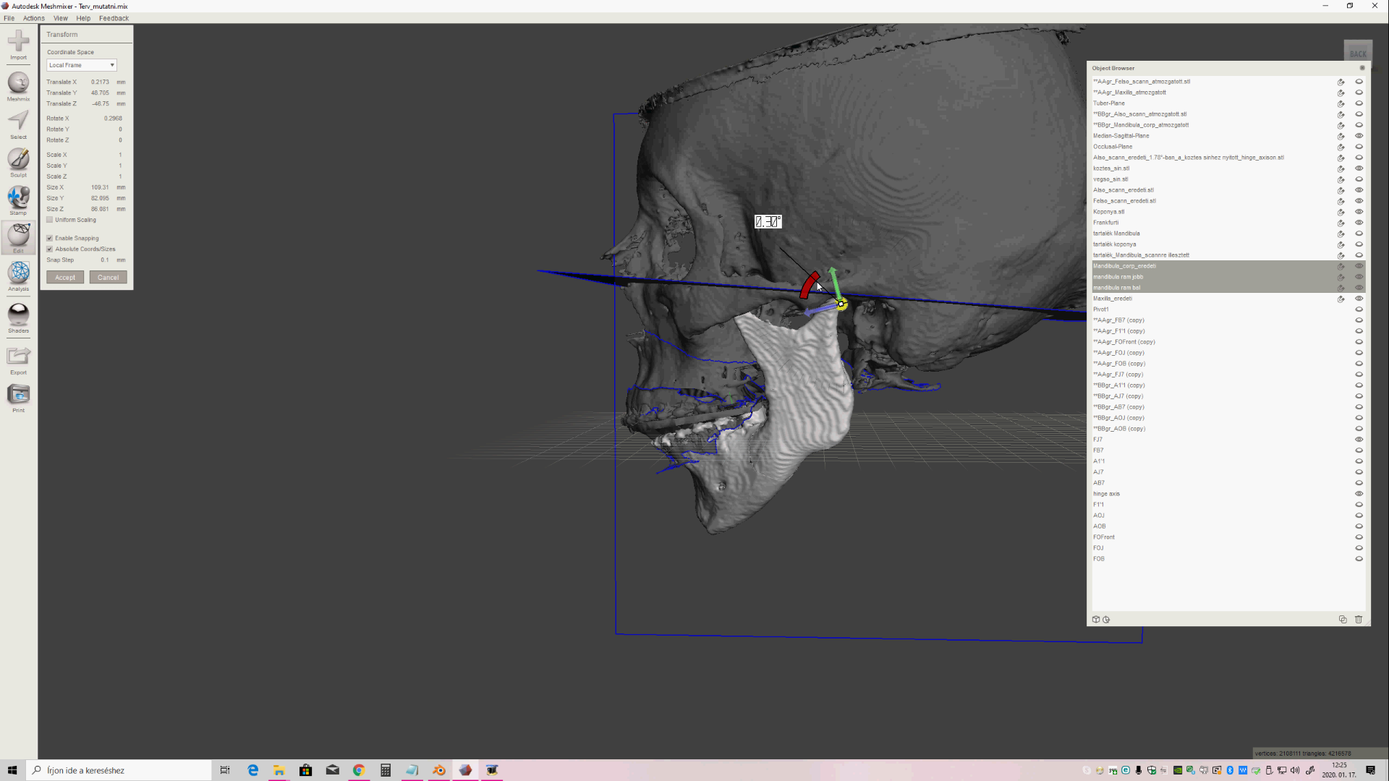Delete selected objects with trash icon
Screen dimensions: 1389x781
(1359, 620)
